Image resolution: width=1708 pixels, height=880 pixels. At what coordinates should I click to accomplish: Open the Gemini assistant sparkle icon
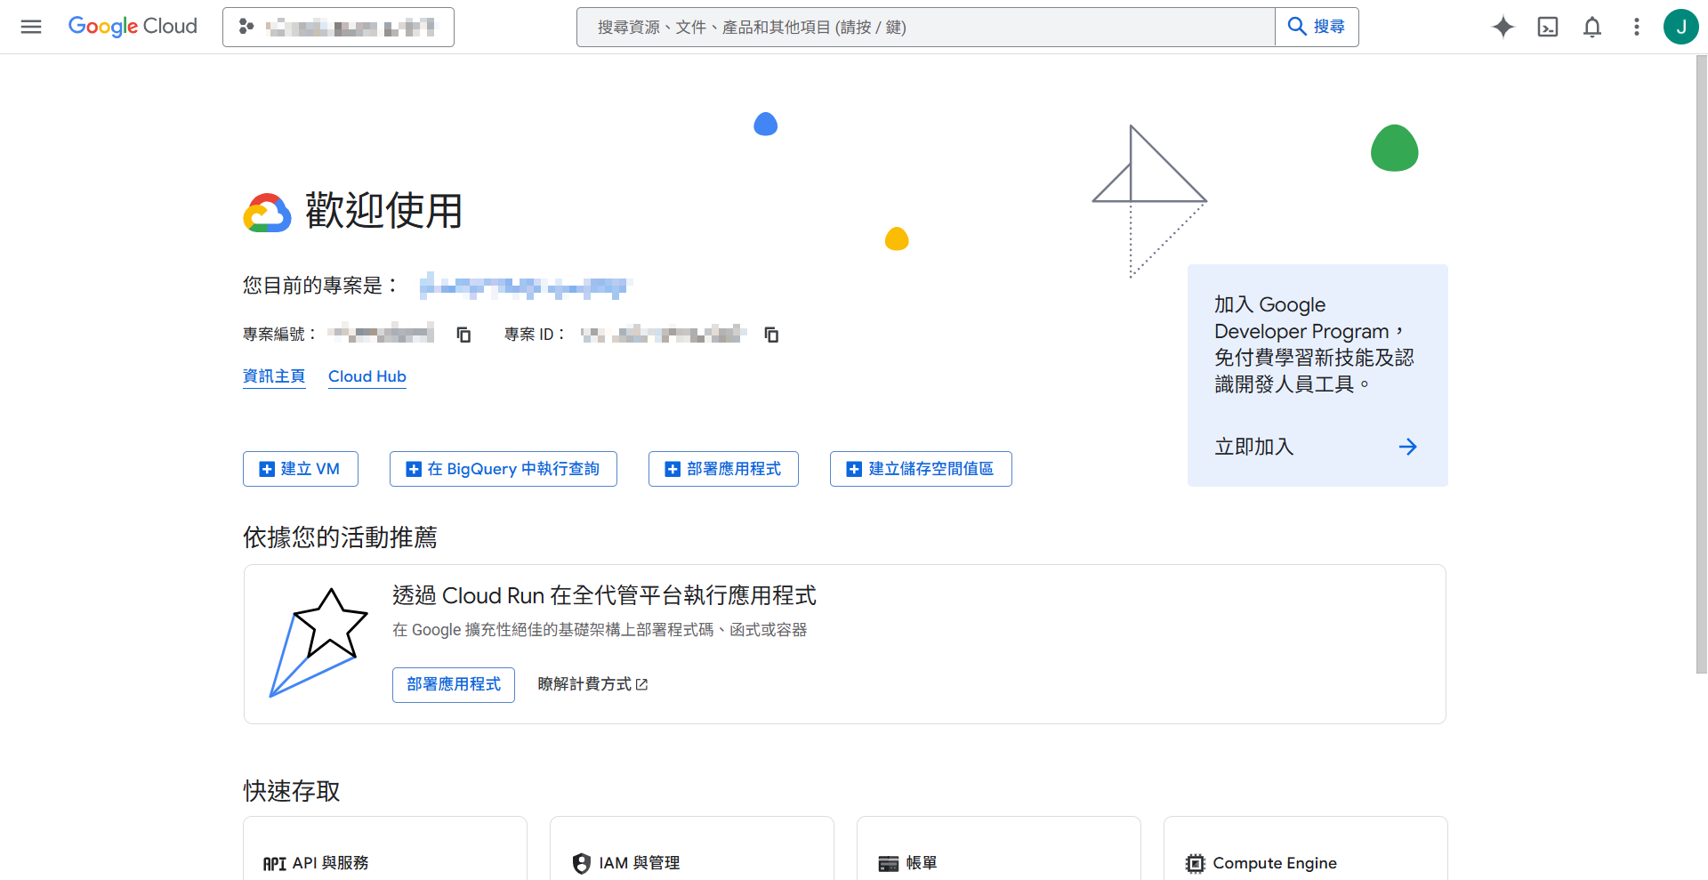(1503, 27)
